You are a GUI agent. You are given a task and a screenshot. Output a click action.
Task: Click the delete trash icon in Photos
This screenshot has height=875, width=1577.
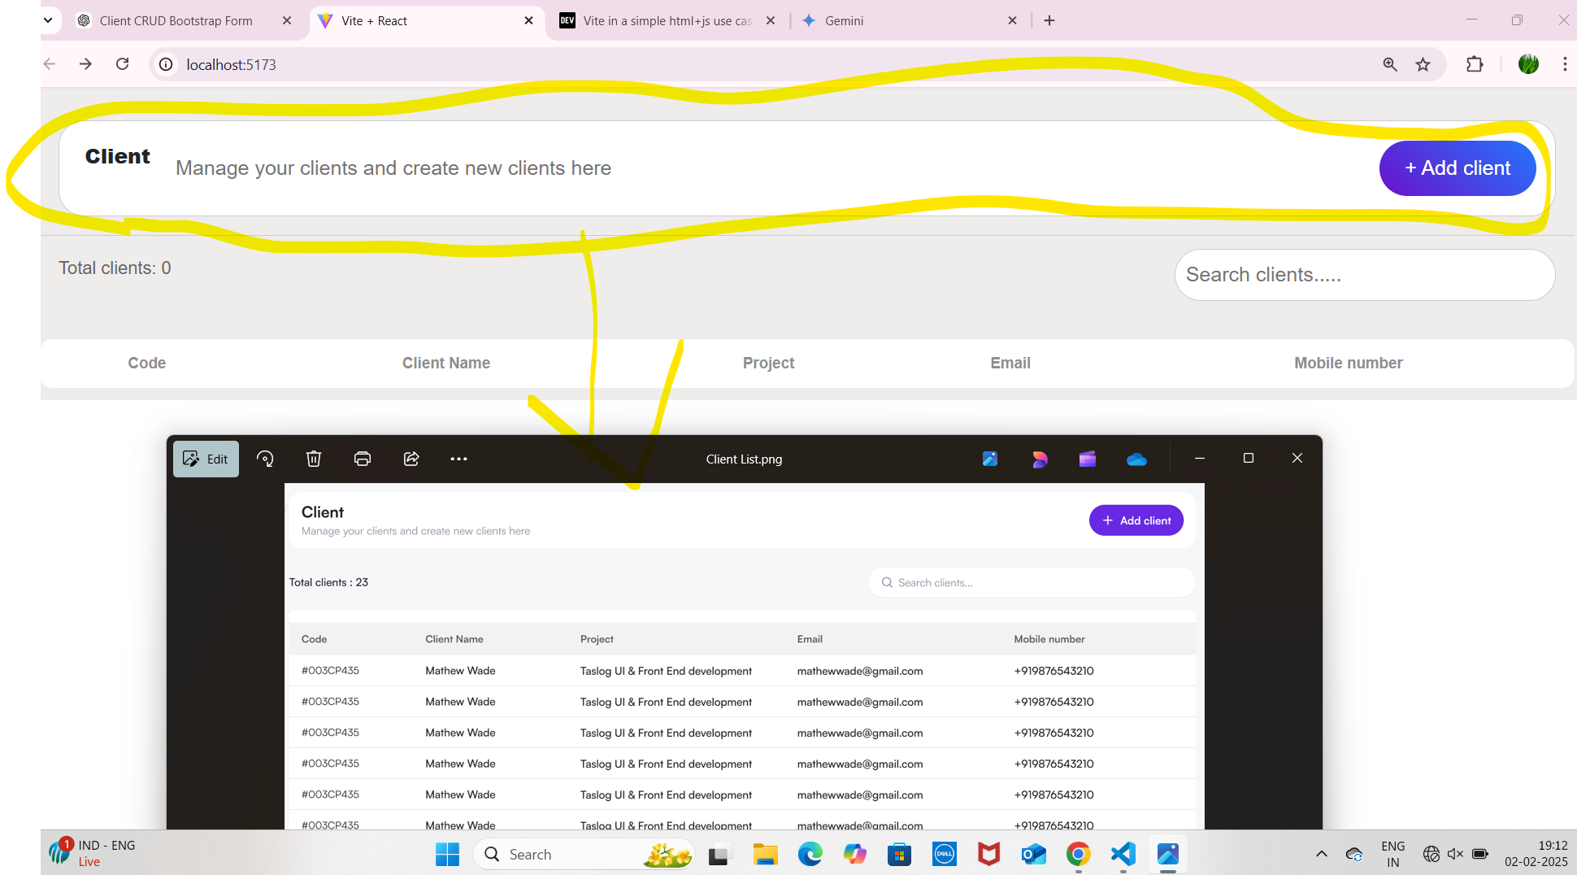pos(314,459)
